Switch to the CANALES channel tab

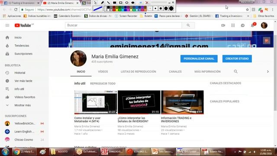(x=175, y=71)
